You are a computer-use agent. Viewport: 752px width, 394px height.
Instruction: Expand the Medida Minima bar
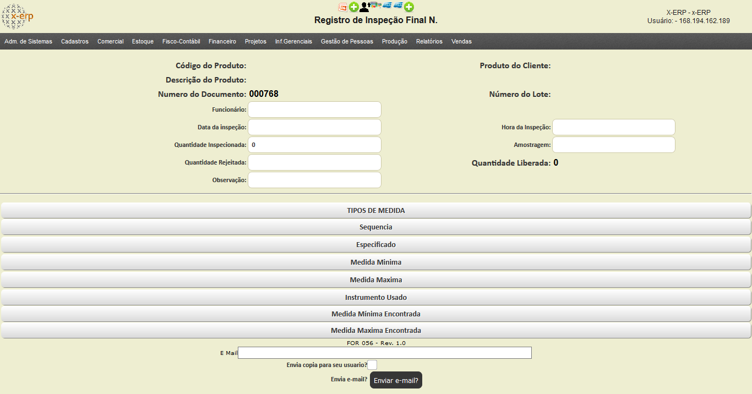coord(376,262)
